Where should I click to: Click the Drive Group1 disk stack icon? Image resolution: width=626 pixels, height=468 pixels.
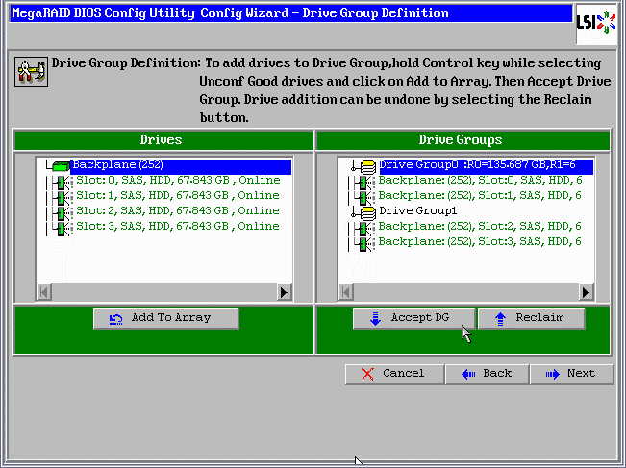(x=366, y=211)
